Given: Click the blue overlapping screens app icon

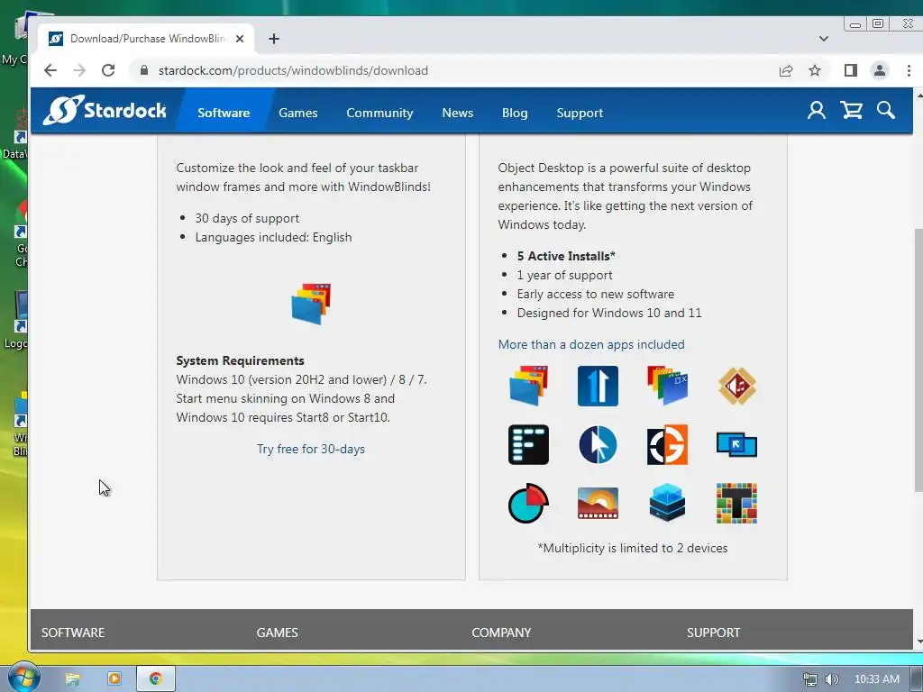Looking at the screenshot, I should click(736, 445).
